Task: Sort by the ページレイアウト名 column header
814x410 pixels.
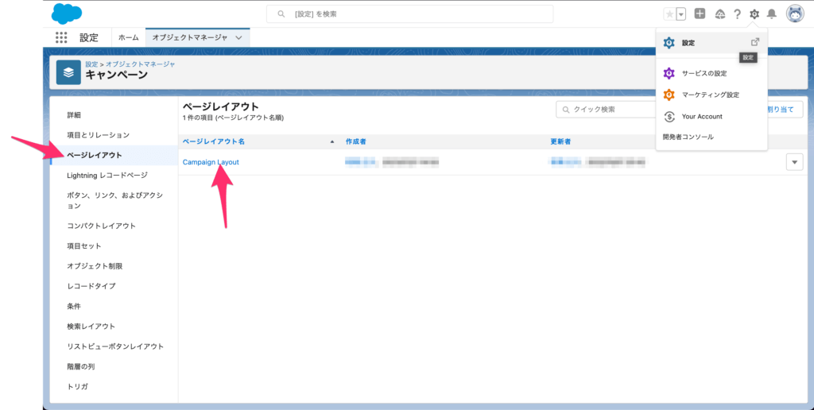Action: coord(214,141)
